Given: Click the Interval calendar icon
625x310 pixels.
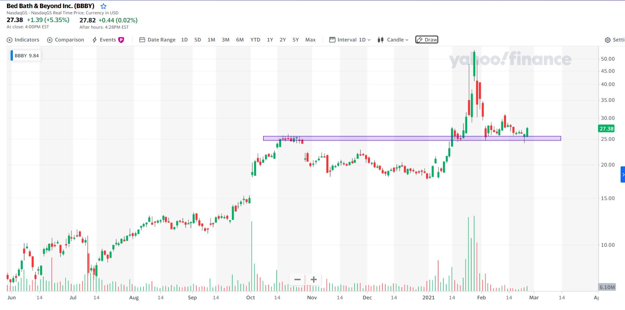Looking at the screenshot, I should click(332, 40).
